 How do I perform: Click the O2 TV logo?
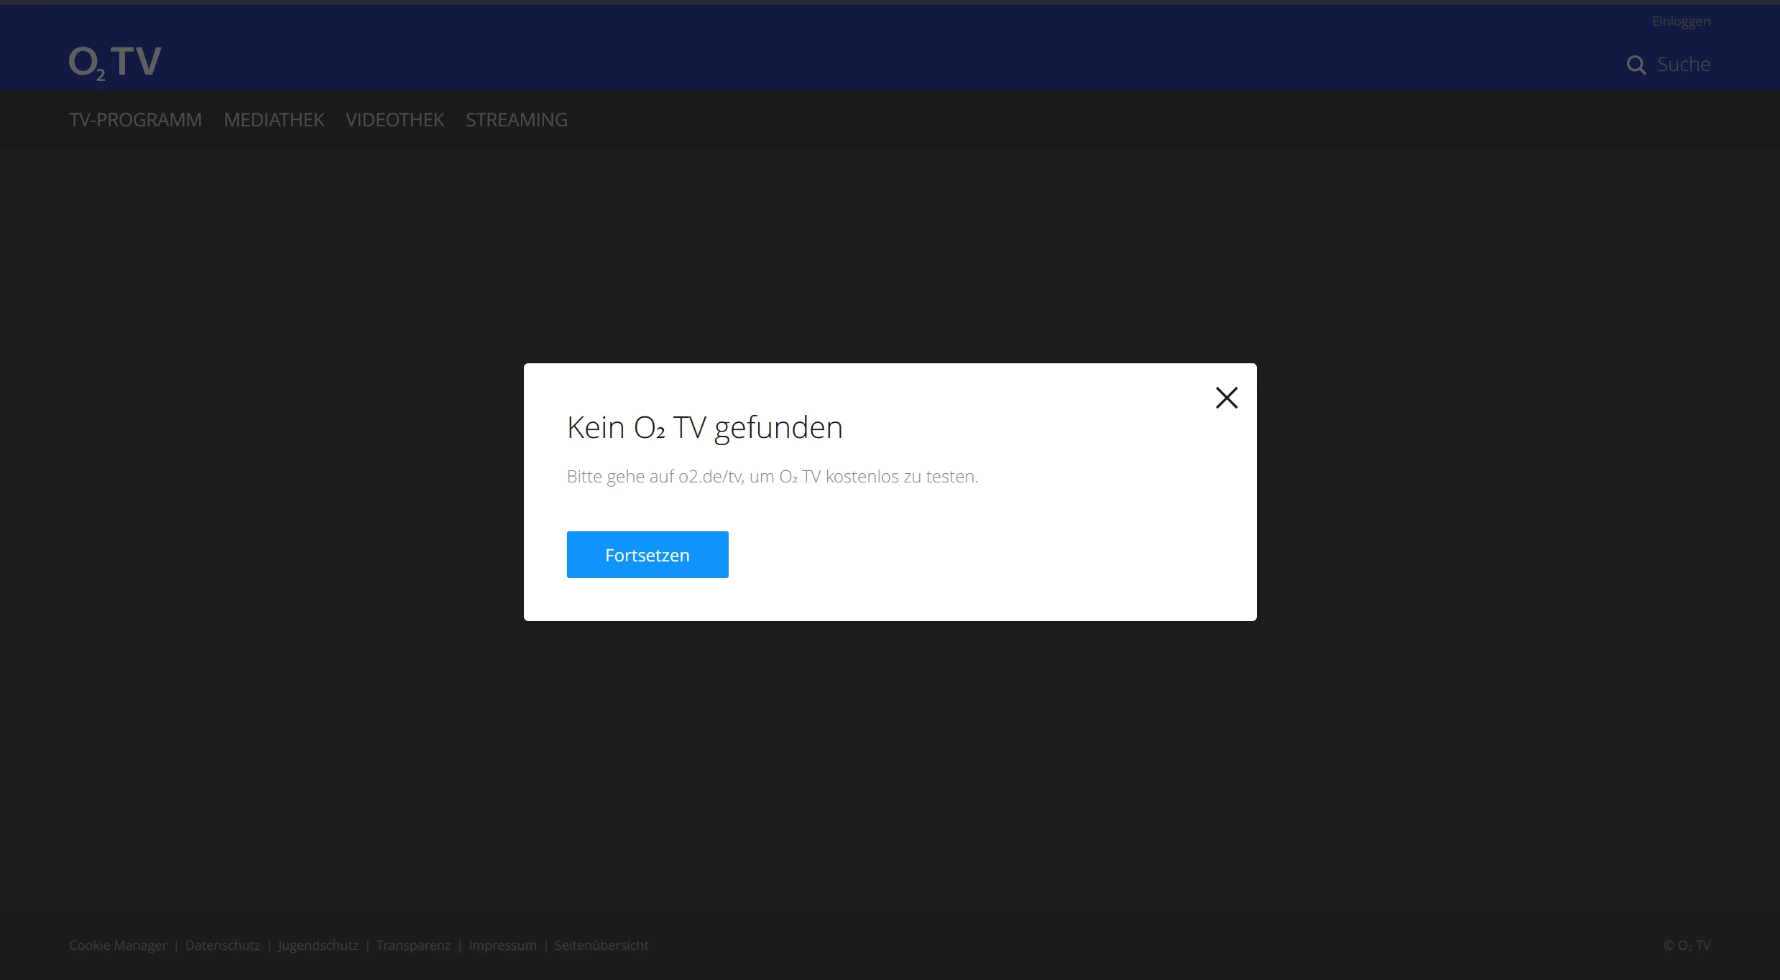115,62
